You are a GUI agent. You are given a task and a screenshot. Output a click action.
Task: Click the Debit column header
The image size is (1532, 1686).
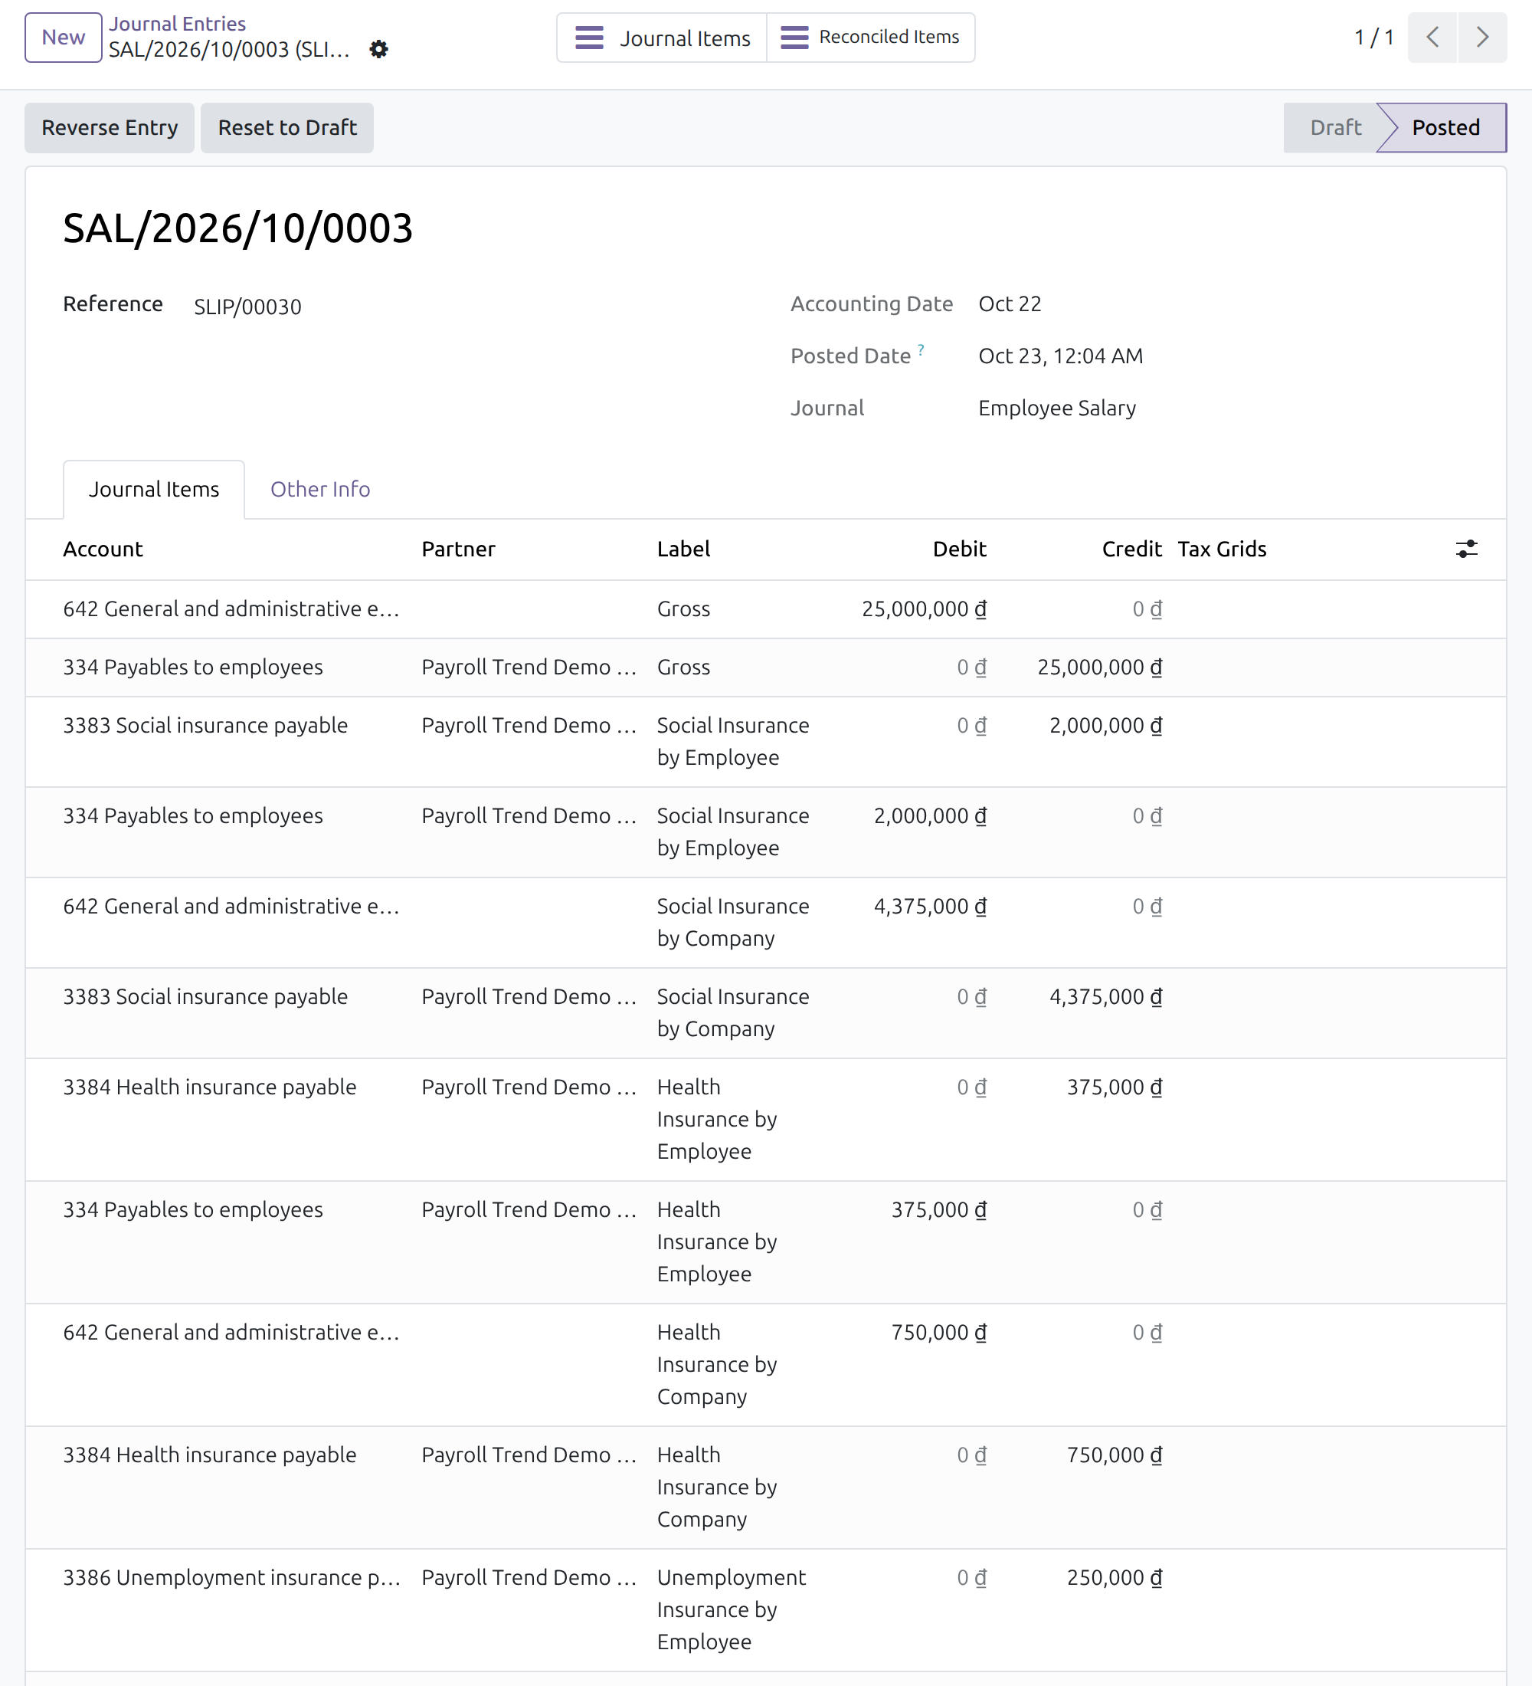click(959, 549)
